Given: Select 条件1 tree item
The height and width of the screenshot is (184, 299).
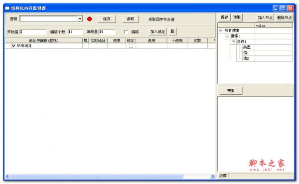Looking at the screenshot, I should (242, 41).
